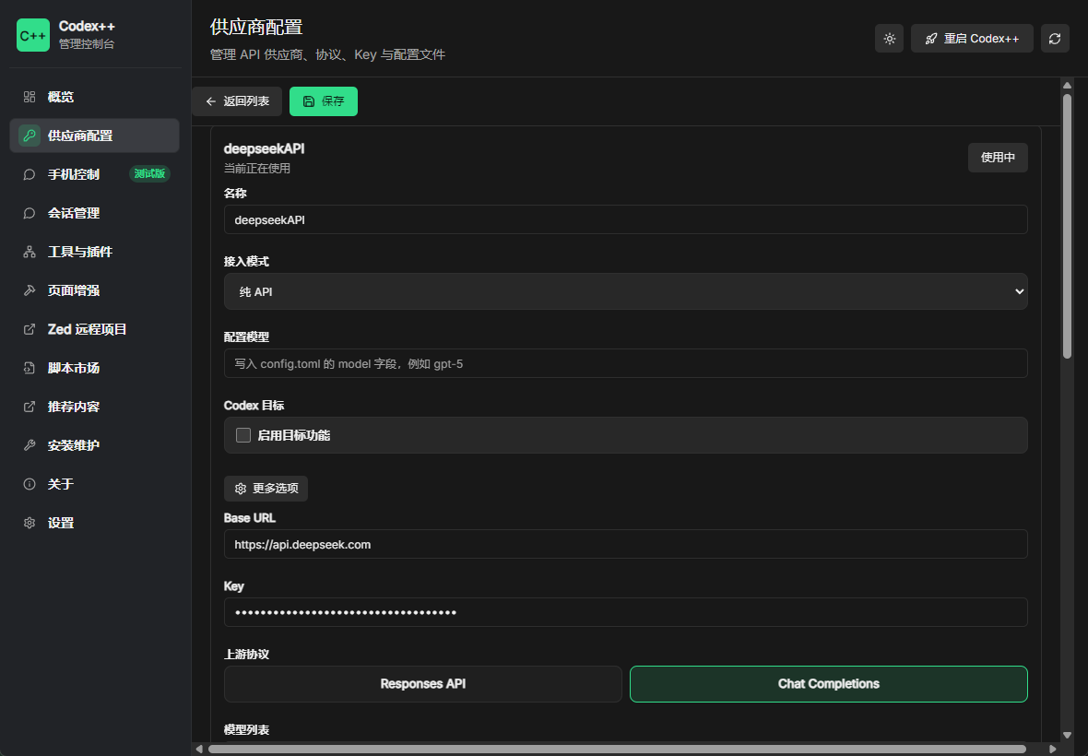The height and width of the screenshot is (756, 1088).
Task: Click the 保存 button
Action: click(324, 101)
